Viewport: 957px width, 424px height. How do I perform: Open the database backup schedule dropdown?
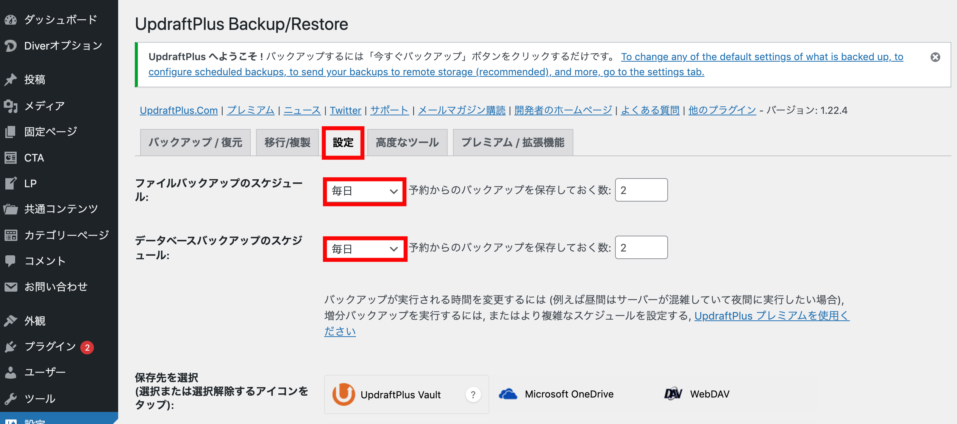364,249
